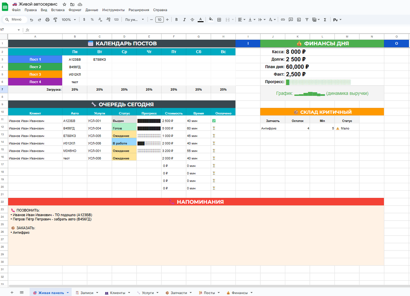Open the Формат menu

coord(75,10)
